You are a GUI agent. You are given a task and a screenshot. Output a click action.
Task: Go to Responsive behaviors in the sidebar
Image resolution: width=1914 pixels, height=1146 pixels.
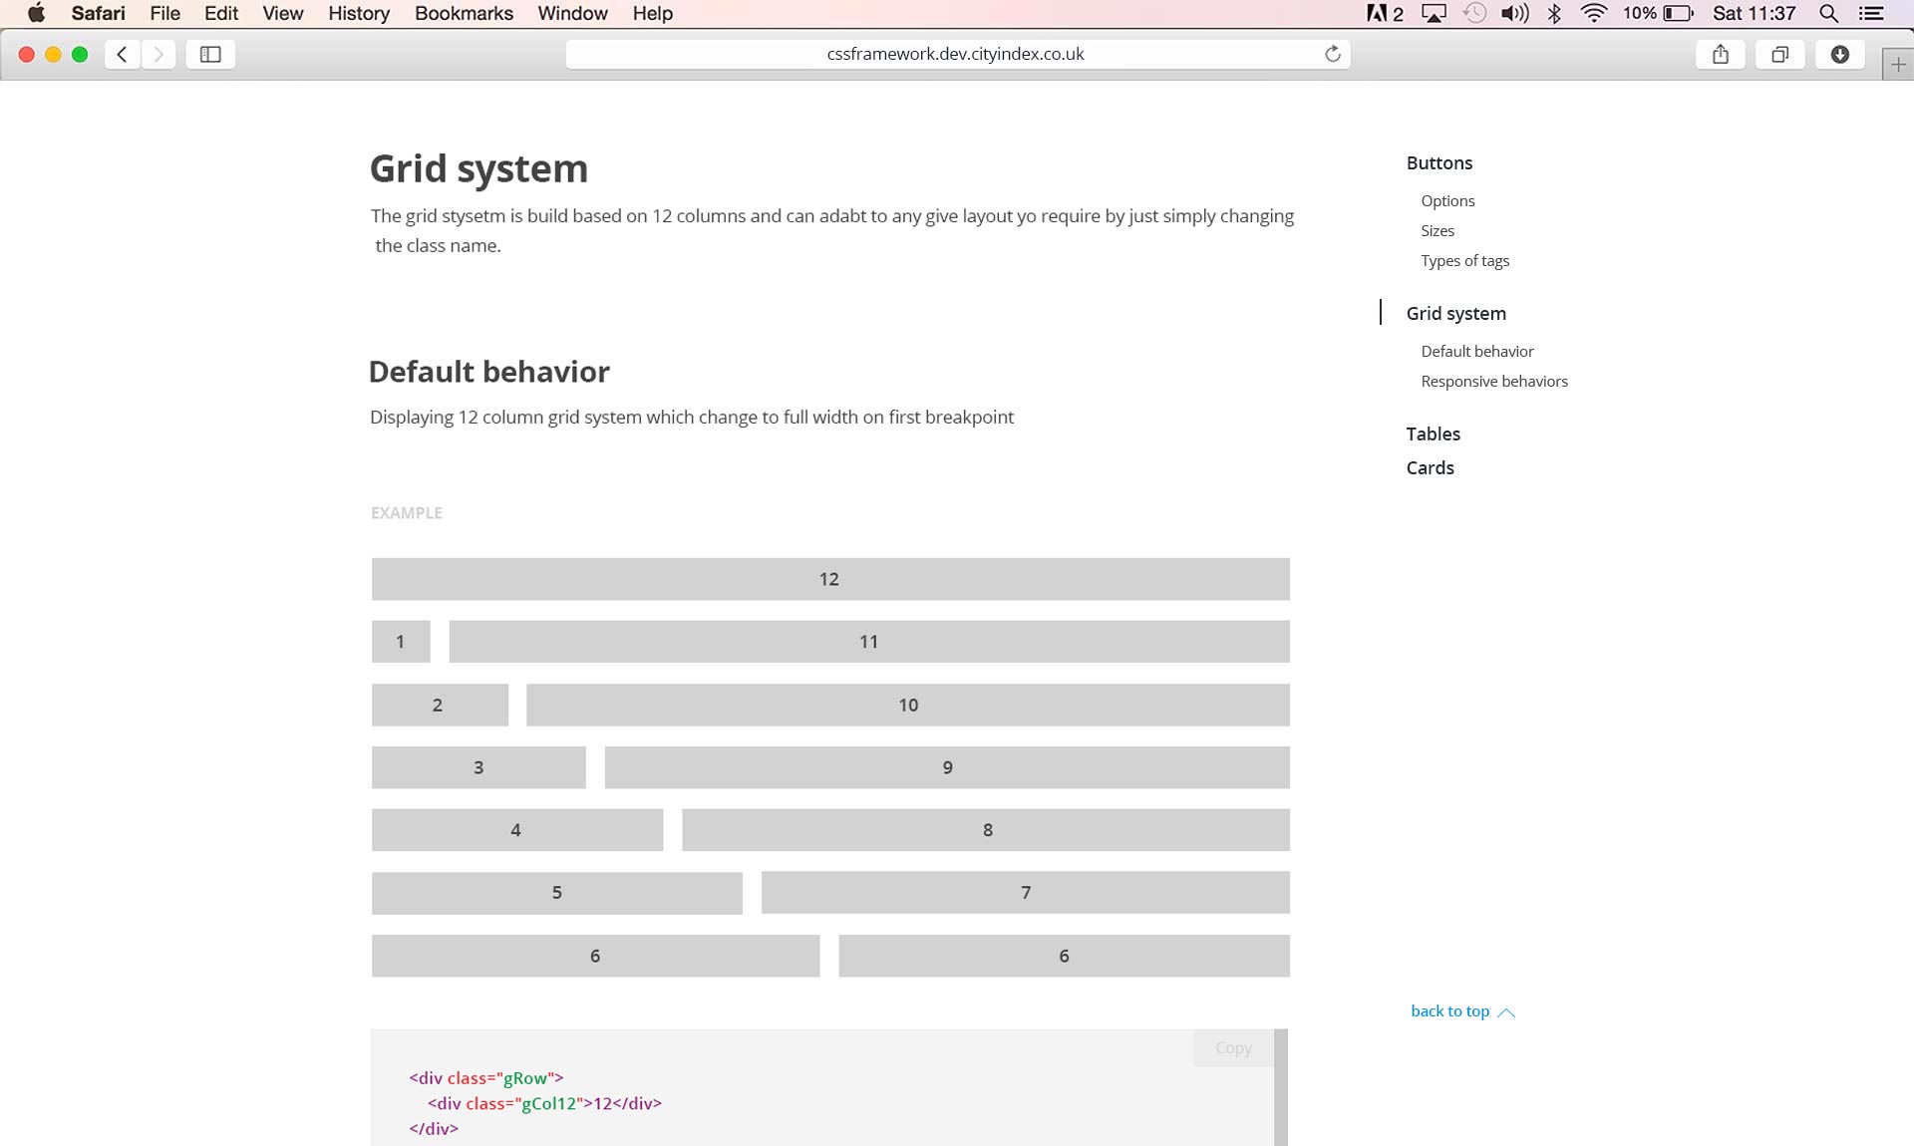click(x=1493, y=382)
